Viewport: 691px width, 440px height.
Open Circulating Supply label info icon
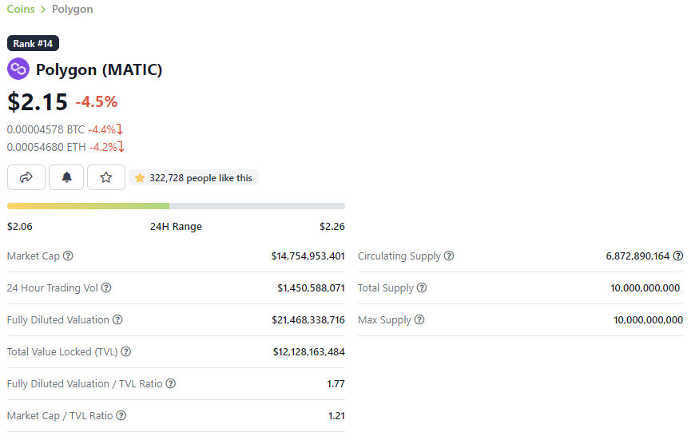pos(449,256)
